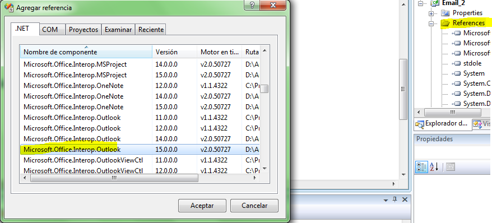Click the References folder icon
The image size is (492, 223).
pos(445,23)
